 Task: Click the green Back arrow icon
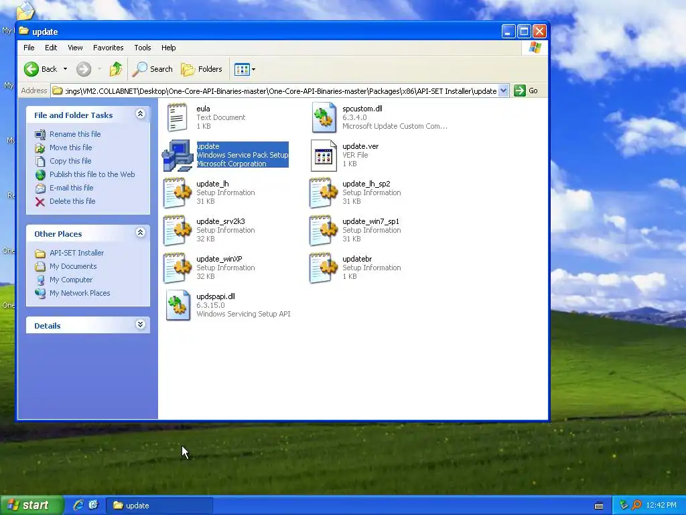pos(31,69)
